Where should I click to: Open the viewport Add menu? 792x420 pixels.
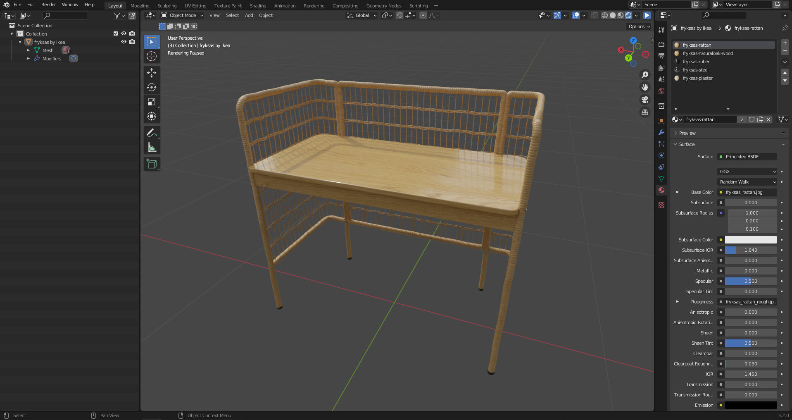pyautogui.click(x=249, y=15)
